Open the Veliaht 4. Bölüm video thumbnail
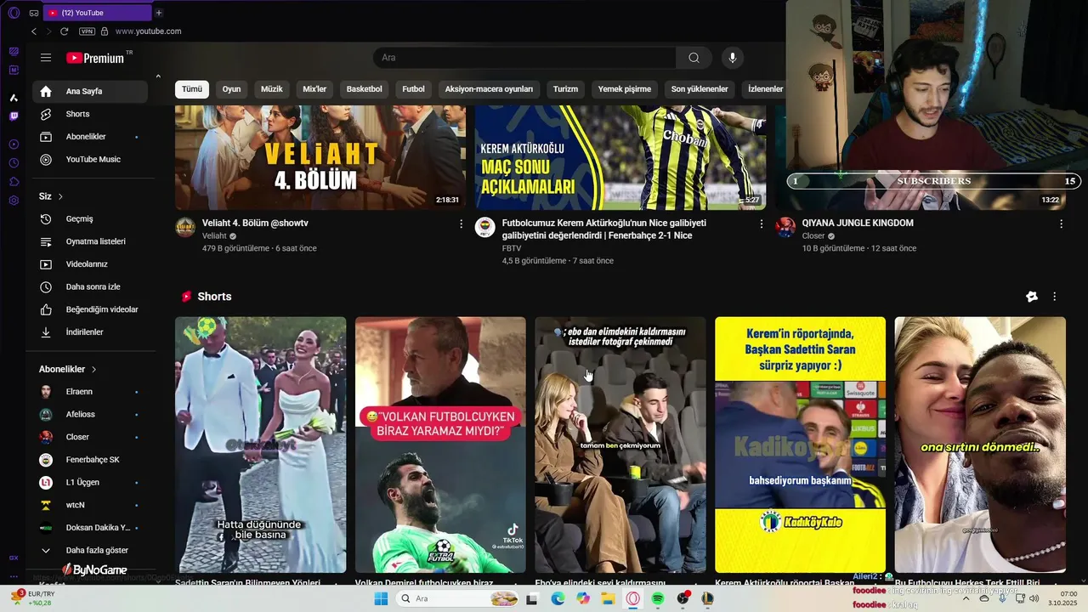 point(320,158)
